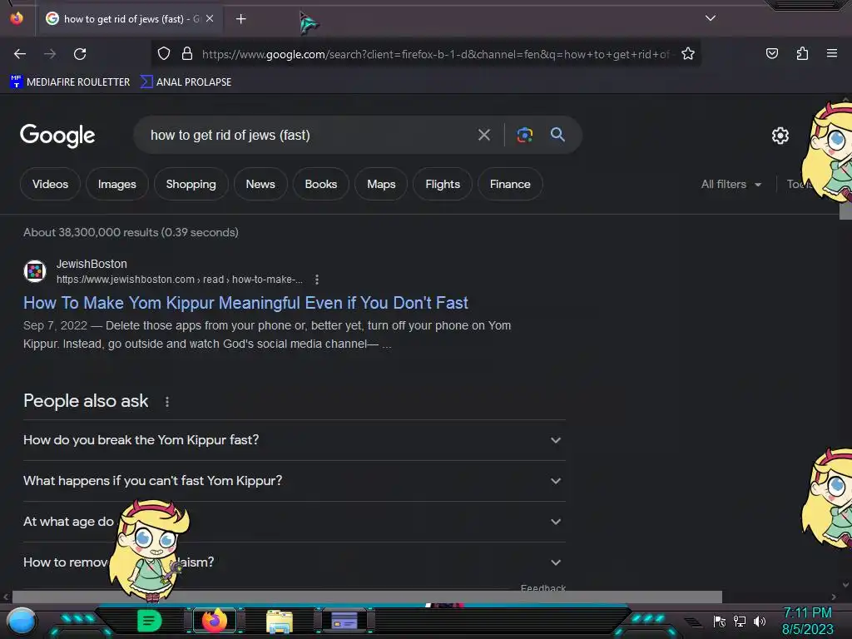The width and height of the screenshot is (852, 639).
Task: Open the tracking protection shield
Action: coord(164,53)
